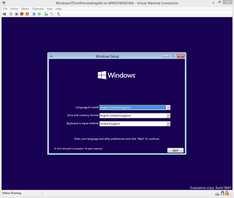Expand the Time and currency format dropdown arrow

tap(168, 115)
